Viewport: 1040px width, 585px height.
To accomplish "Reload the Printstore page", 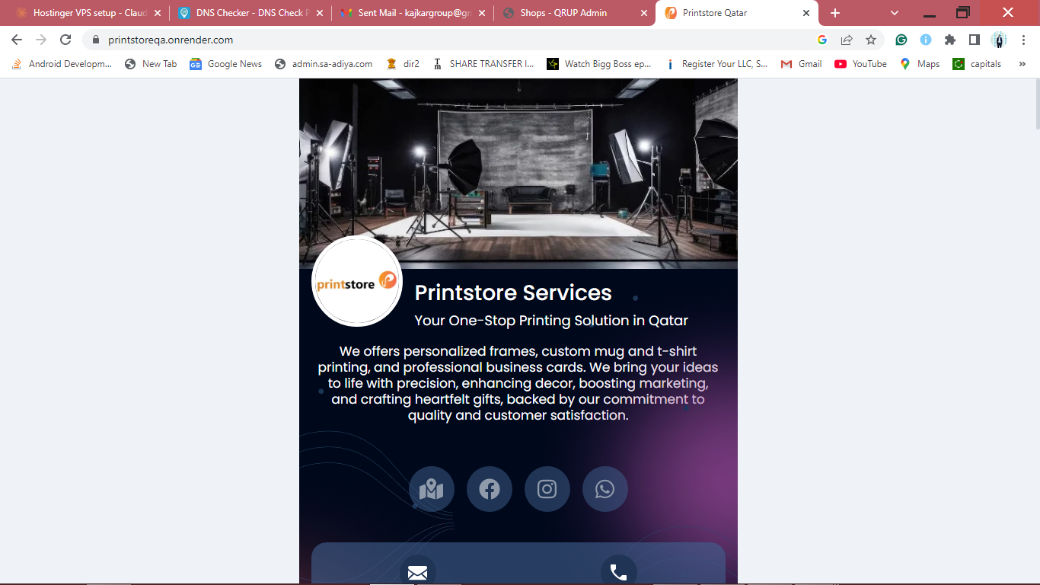I will [65, 40].
